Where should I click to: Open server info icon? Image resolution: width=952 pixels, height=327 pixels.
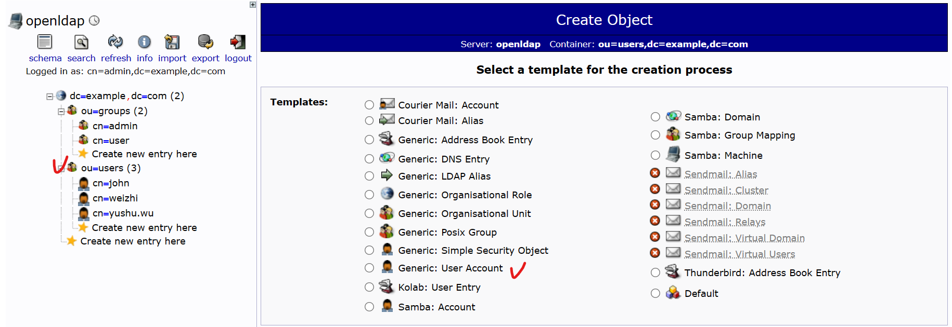[x=144, y=42]
